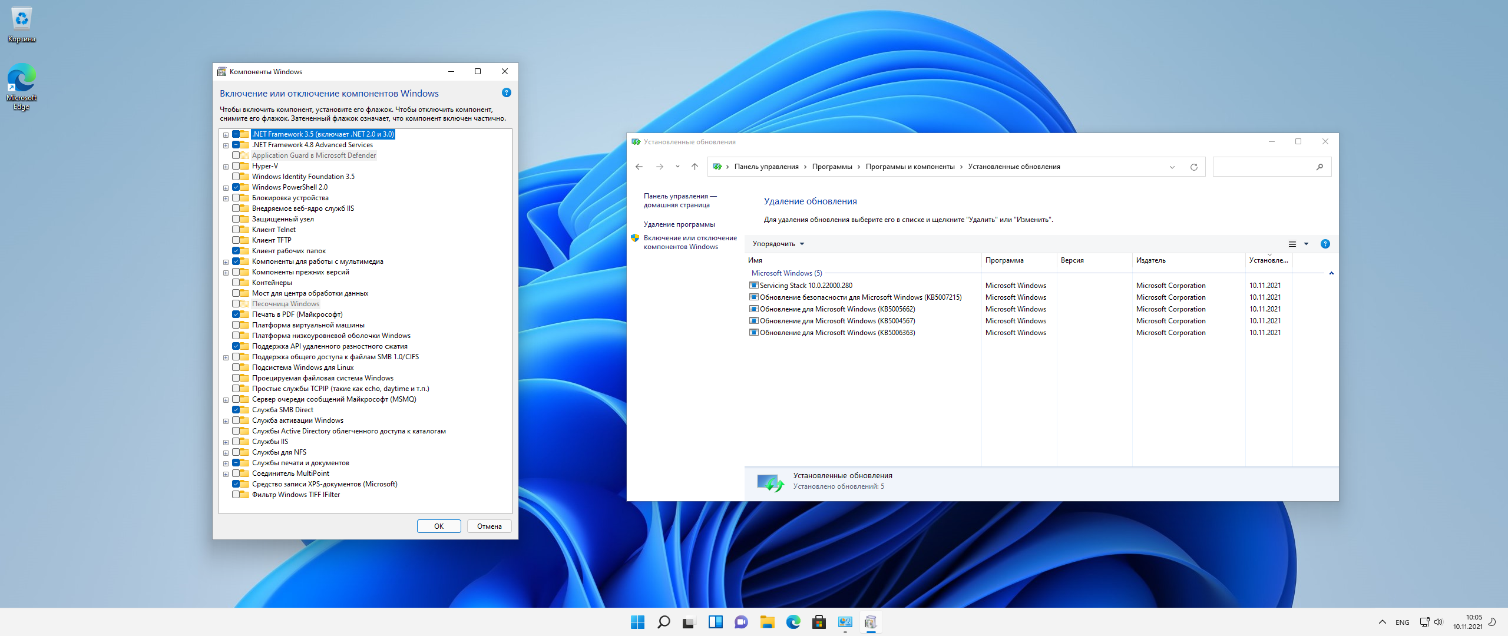
Task: Click Отмена in Компоненты Windows dialog
Action: [x=490, y=526]
